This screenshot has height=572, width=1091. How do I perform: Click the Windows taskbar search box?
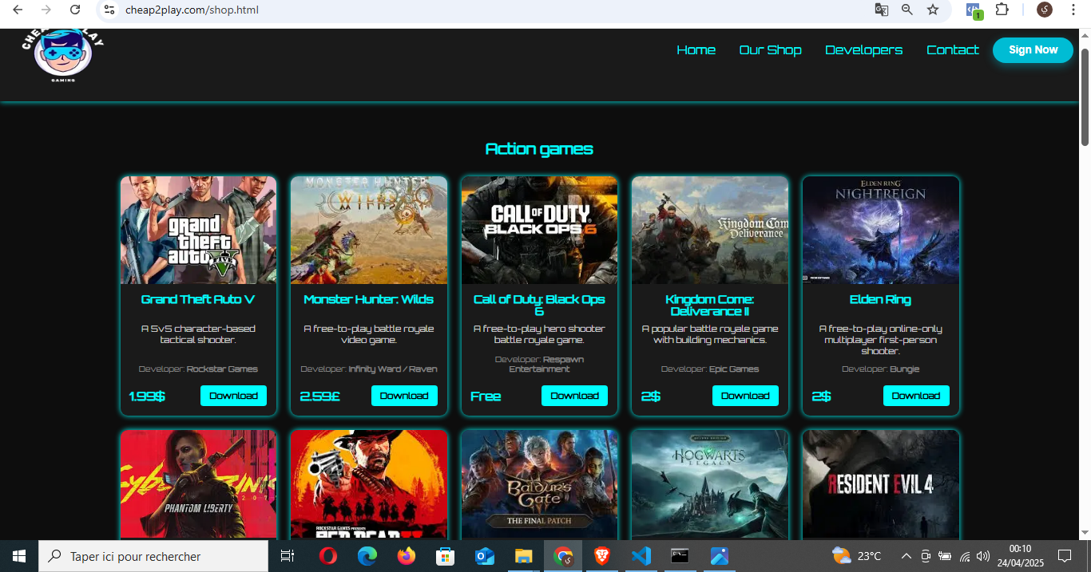pyautogui.click(x=153, y=556)
